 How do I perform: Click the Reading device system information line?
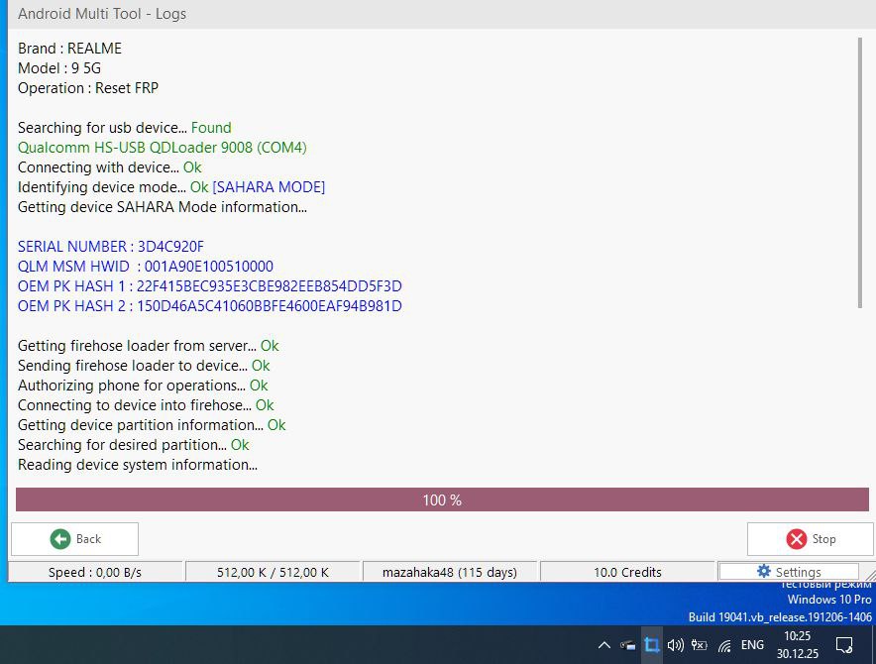pos(138,465)
